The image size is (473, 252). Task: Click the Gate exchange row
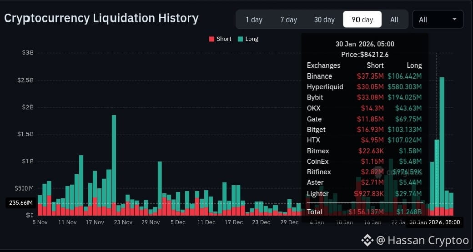[364, 119]
